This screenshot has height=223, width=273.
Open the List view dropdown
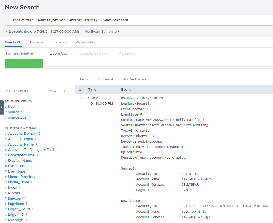coord(84,79)
